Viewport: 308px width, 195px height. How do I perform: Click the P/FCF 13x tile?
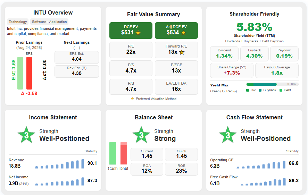click(x=176, y=68)
